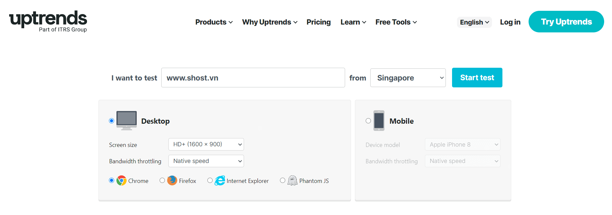Choose the Firefox radio button
612x215 pixels.
(x=162, y=180)
